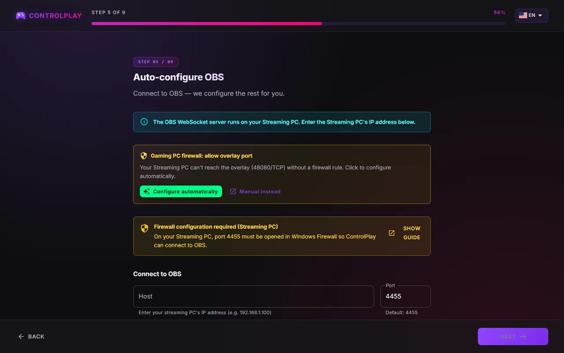Viewport: 564px width, 353px height.
Task: Click the port 4455 Windows Firewall description
Action: pyautogui.click(x=265, y=240)
